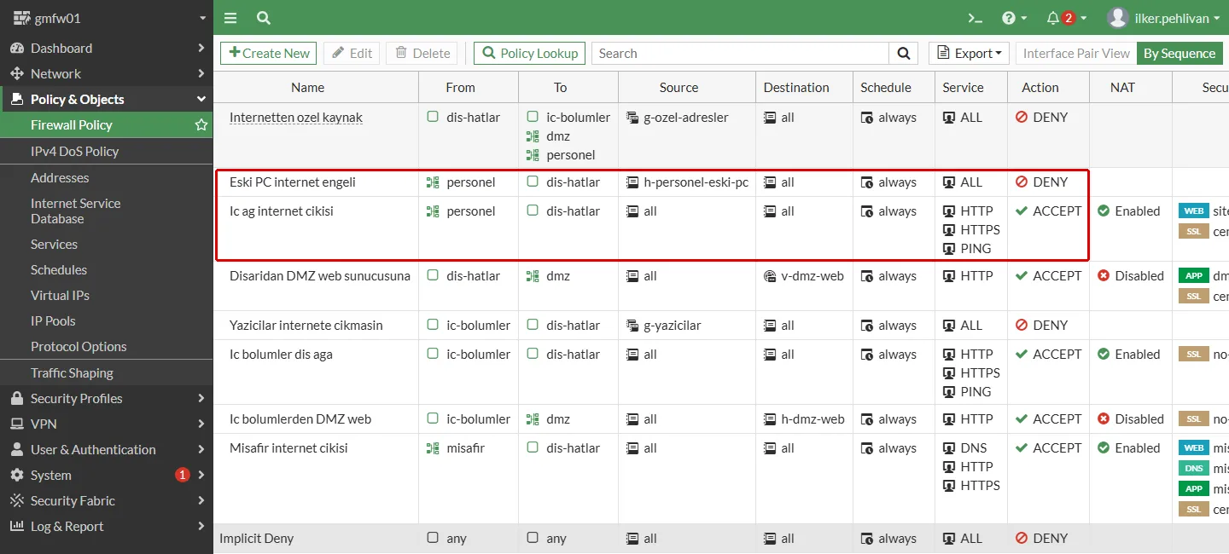Click NAT Enabled status on Ic bolumler dis aga
This screenshot has width=1229, height=554.
[x=1128, y=354]
